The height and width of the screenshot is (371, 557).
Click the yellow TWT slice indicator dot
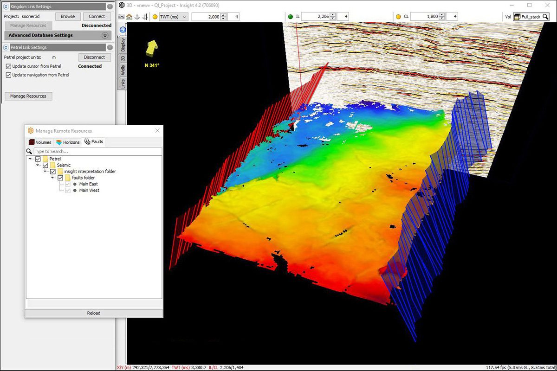tap(155, 17)
